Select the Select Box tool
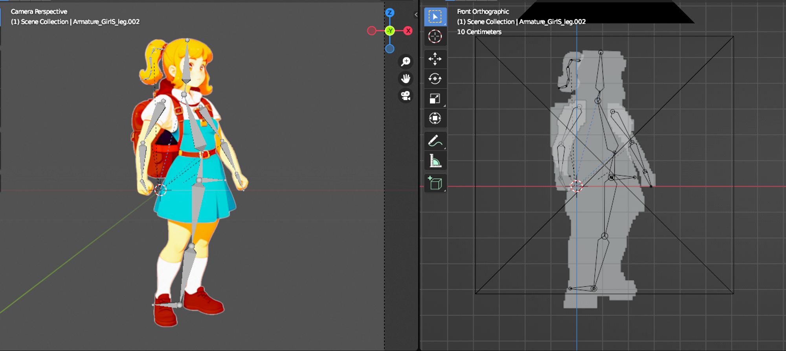This screenshot has width=786, height=351. click(x=435, y=17)
